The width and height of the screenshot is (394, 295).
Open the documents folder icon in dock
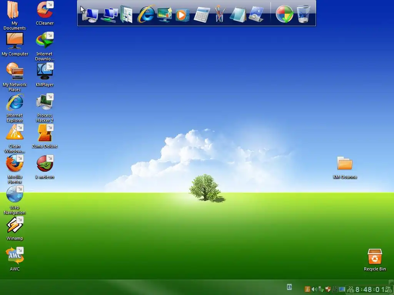pyautogui.click(x=126, y=14)
